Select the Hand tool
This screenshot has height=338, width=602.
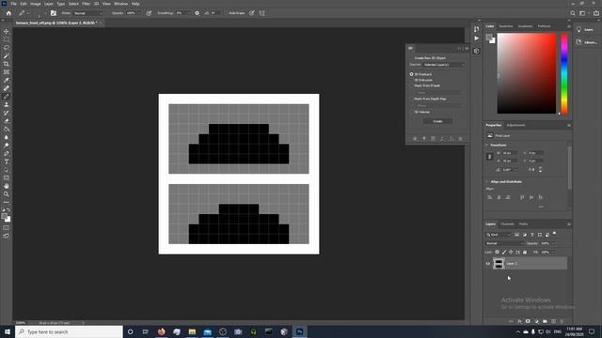click(7, 186)
